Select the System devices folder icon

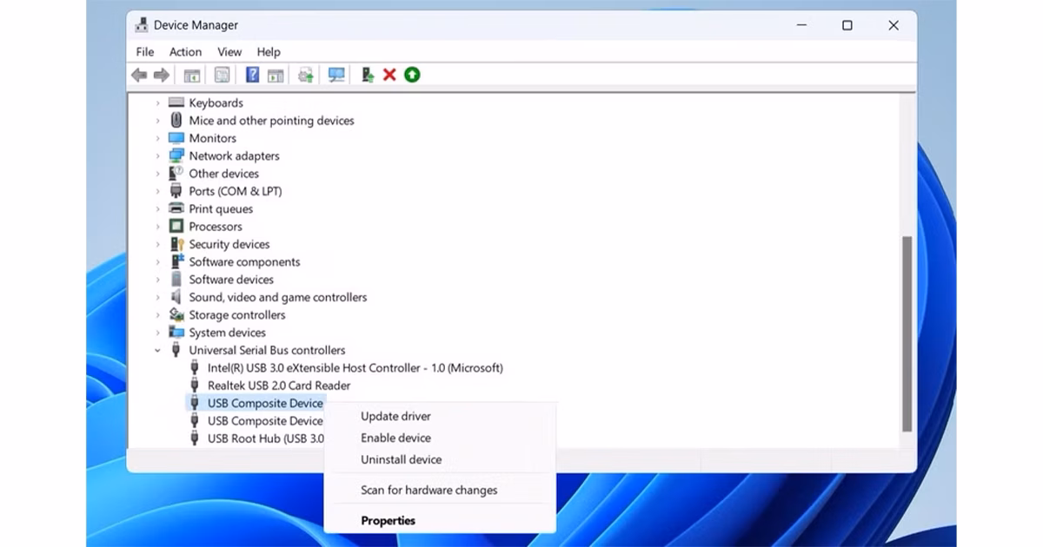[x=176, y=333]
